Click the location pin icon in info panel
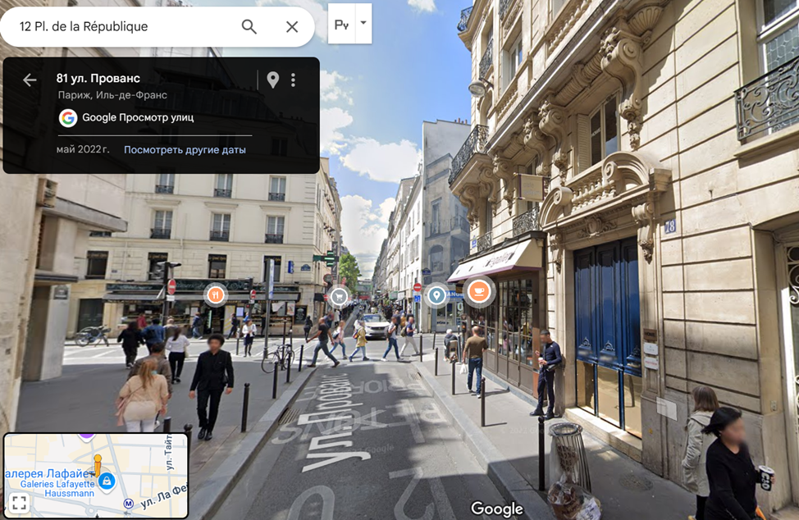This screenshot has height=520, width=799. pos(273,80)
